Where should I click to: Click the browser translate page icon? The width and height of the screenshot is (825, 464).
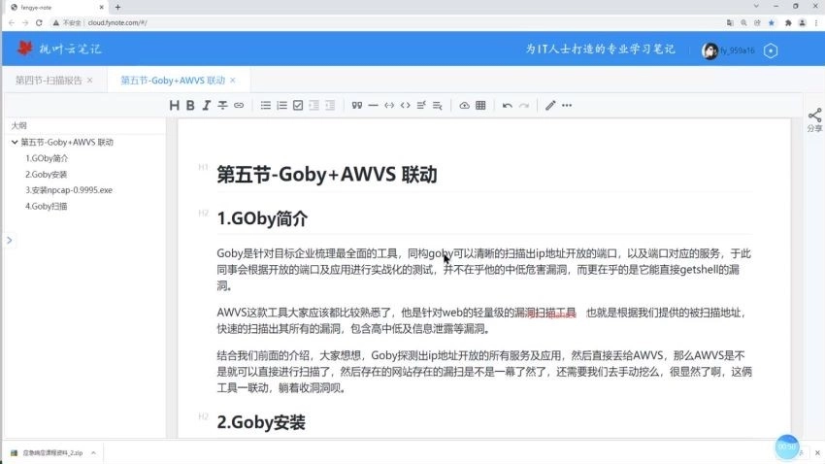[730, 23]
